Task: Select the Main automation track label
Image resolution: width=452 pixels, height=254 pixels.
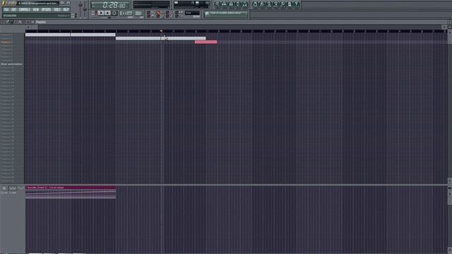Action: (11, 64)
